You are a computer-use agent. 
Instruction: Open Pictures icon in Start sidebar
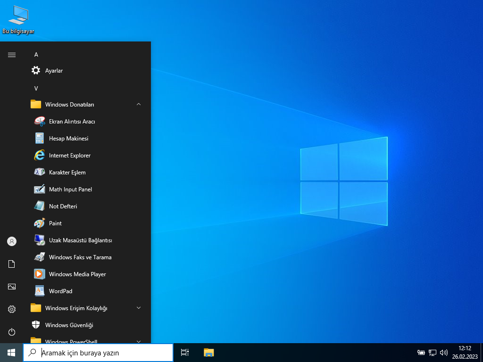click(x=12, y=287)
